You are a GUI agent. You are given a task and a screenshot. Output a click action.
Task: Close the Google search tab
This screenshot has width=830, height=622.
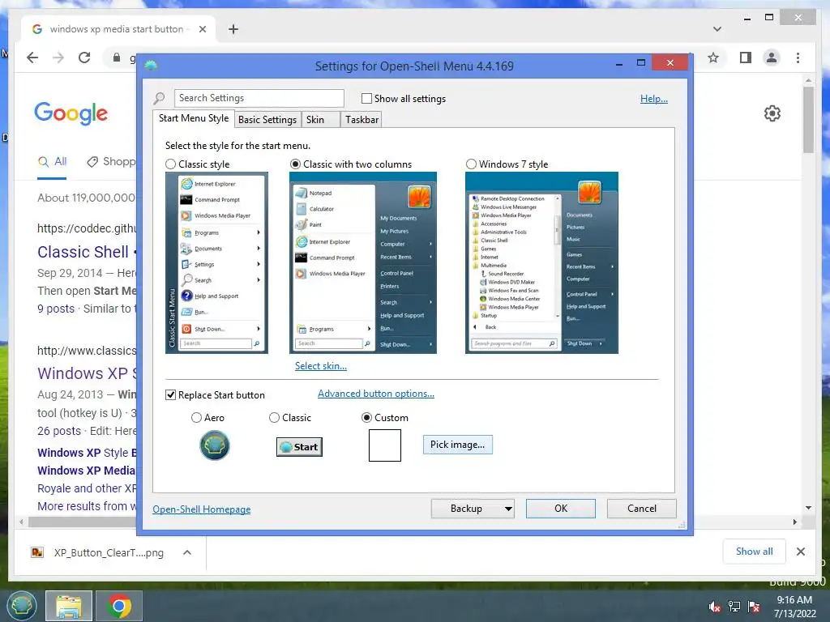[x=202, y=29]
